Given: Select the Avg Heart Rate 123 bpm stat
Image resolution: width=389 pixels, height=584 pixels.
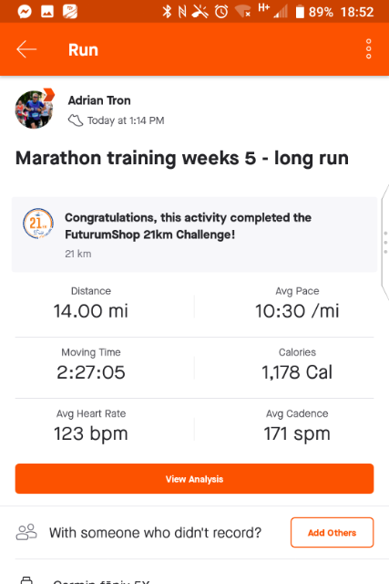Looking at the screenshot, I should 91,426.
